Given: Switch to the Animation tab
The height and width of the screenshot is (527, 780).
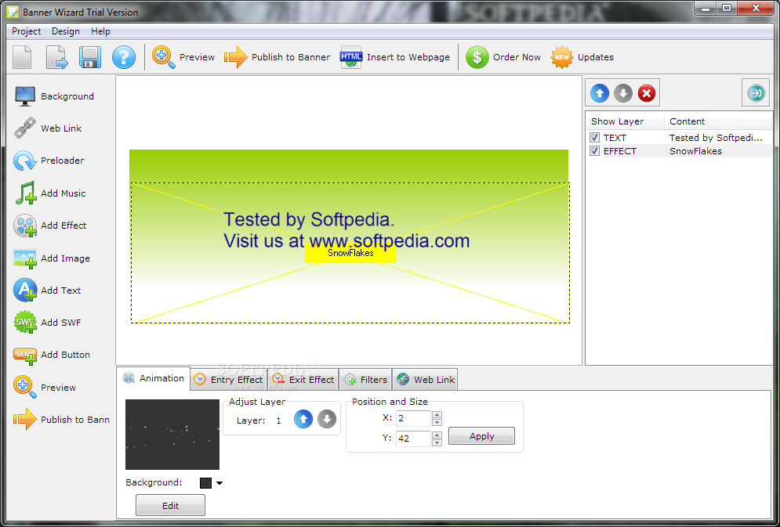Looking at the screenshot, I should (x=153, y=378).
